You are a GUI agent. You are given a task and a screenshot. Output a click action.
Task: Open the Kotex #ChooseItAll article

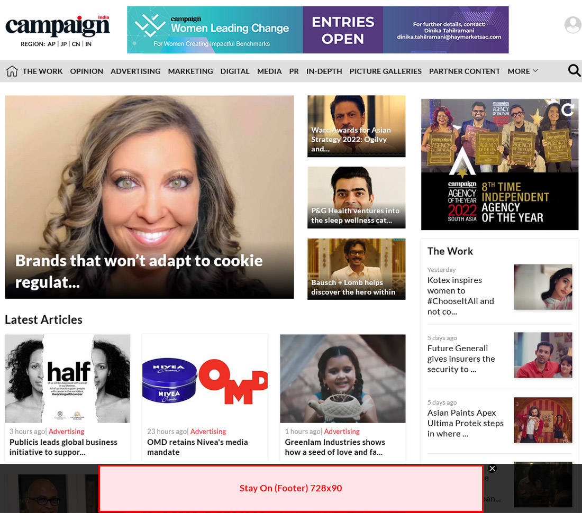pyautogui.click(x=461, y=296)
